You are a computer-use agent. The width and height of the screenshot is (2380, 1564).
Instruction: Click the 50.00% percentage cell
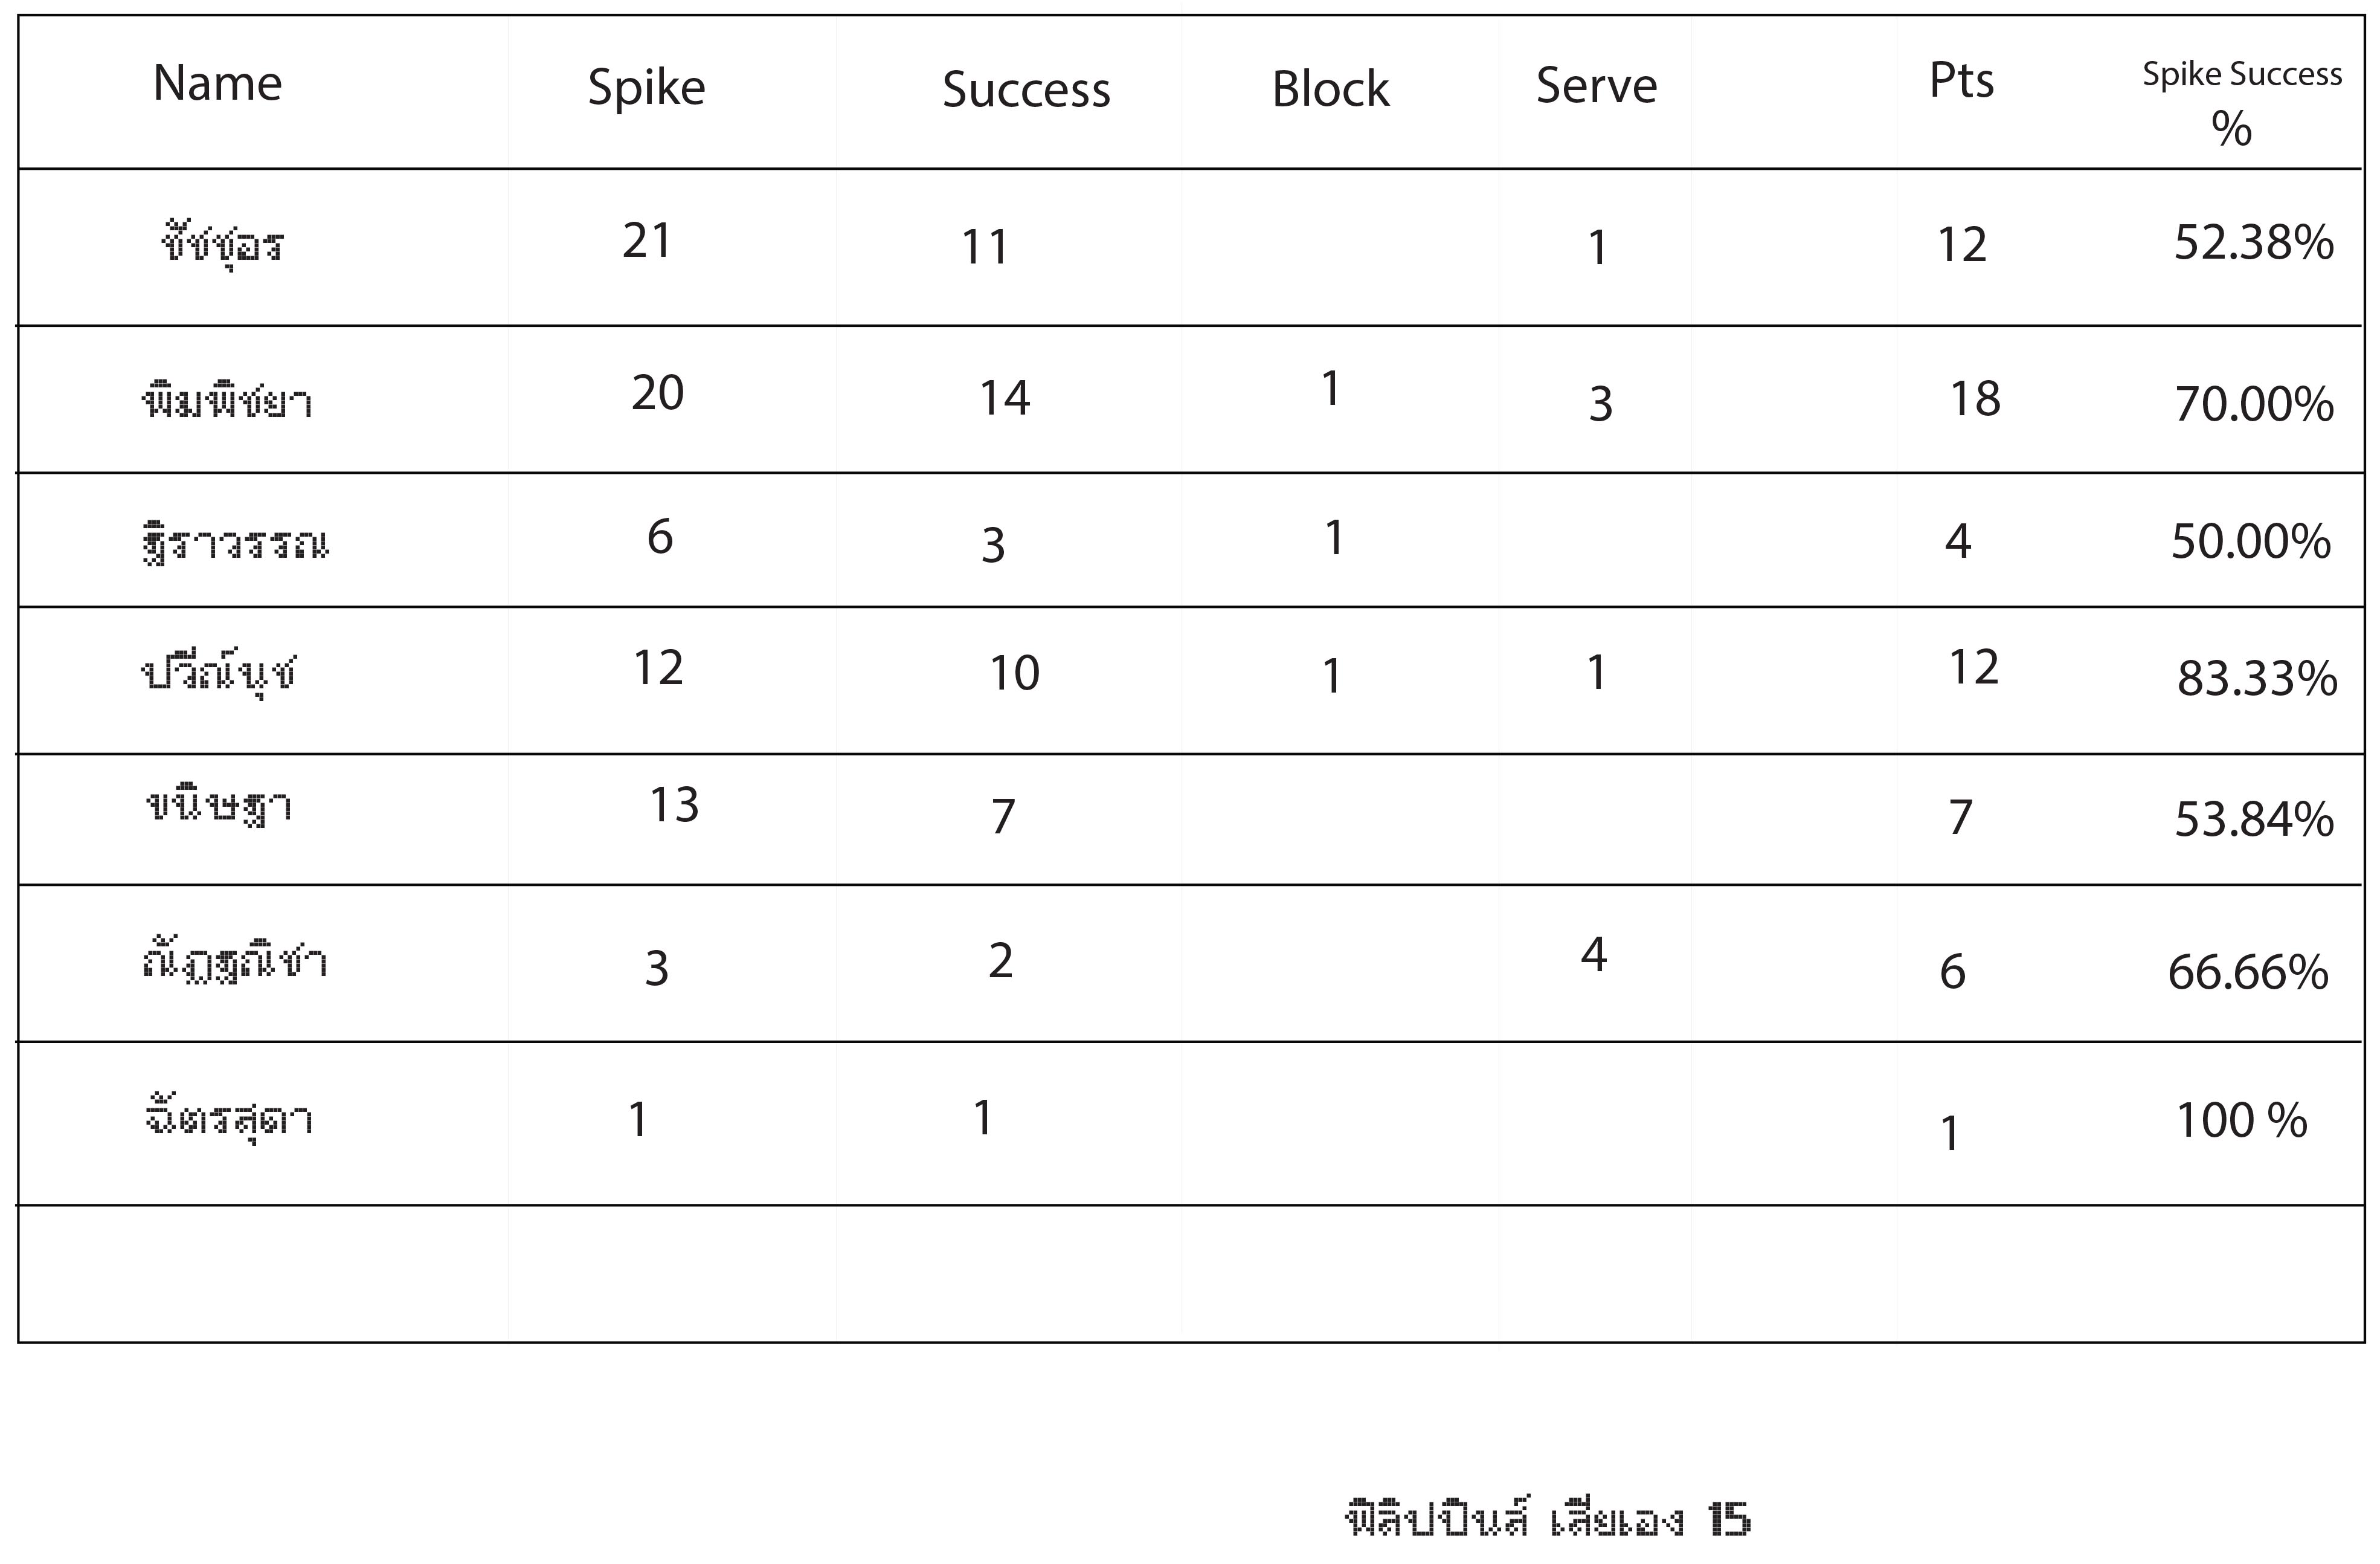pyautogui.click(x=2250, y=541)
